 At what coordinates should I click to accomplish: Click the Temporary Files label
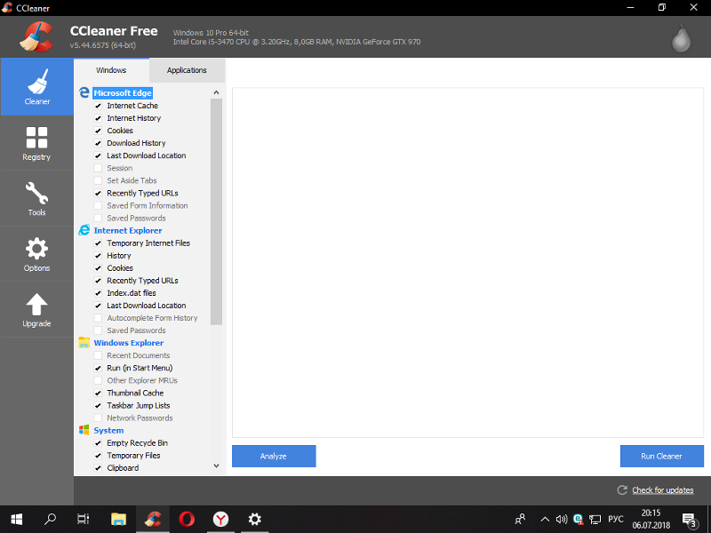[133, 456]
